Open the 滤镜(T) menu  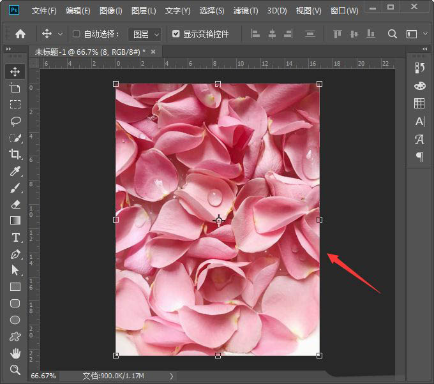tap(246, 11)
